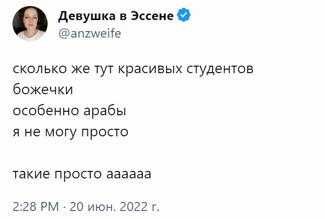Open the author's profile avatar photo
Screen dimensions: 325x219
click(x=30, y=23)
